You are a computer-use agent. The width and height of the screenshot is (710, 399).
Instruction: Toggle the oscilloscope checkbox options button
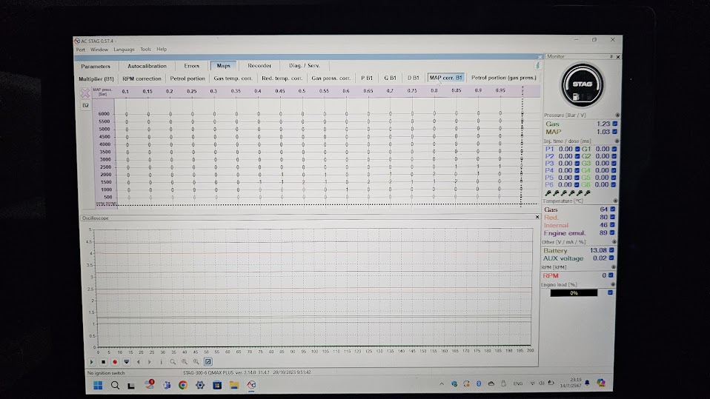coord(208,362)
